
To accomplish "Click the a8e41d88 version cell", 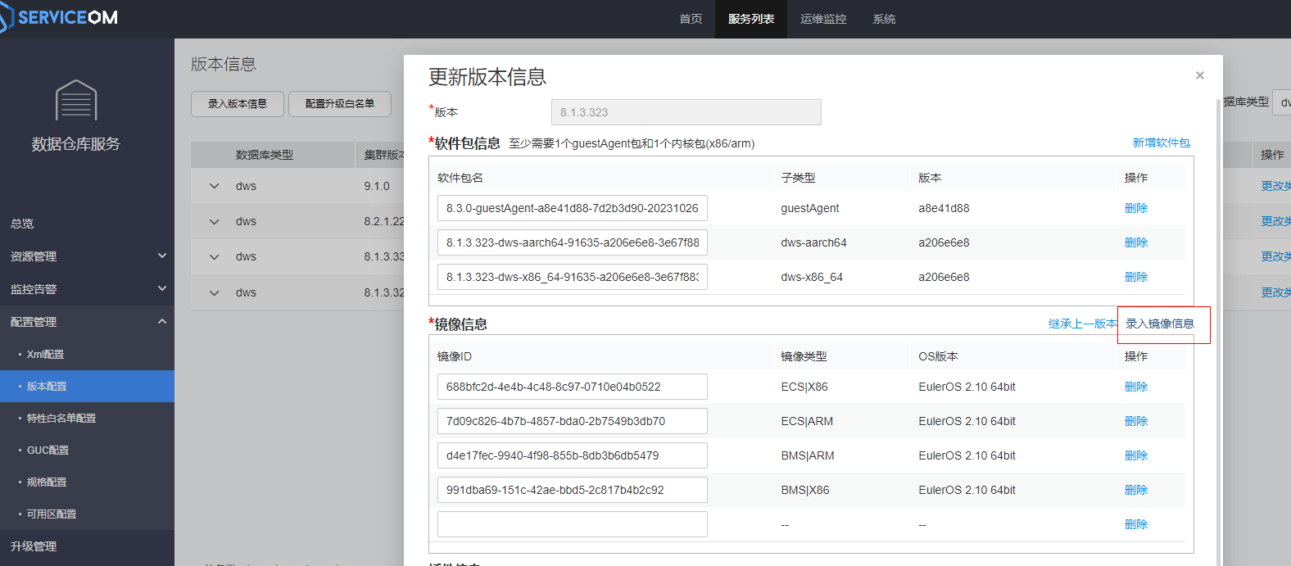I will (x=944, y=208).
